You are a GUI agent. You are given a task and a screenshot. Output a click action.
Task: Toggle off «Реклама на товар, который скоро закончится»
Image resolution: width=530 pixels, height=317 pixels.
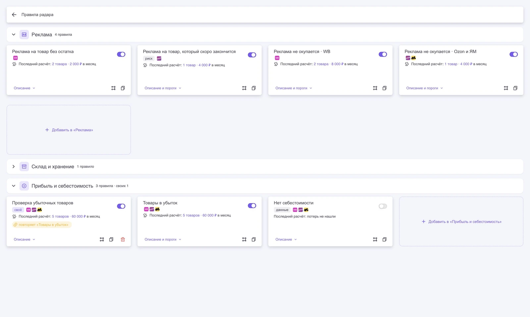(252, 55)
